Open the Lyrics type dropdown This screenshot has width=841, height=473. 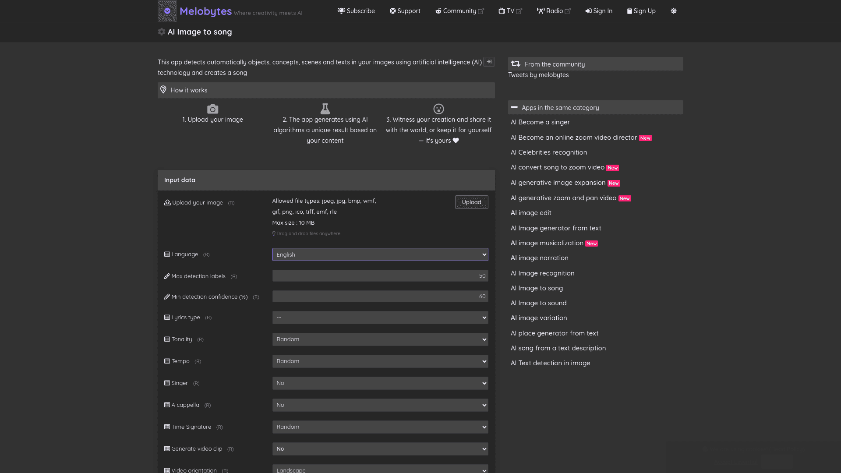click(380, 318)
